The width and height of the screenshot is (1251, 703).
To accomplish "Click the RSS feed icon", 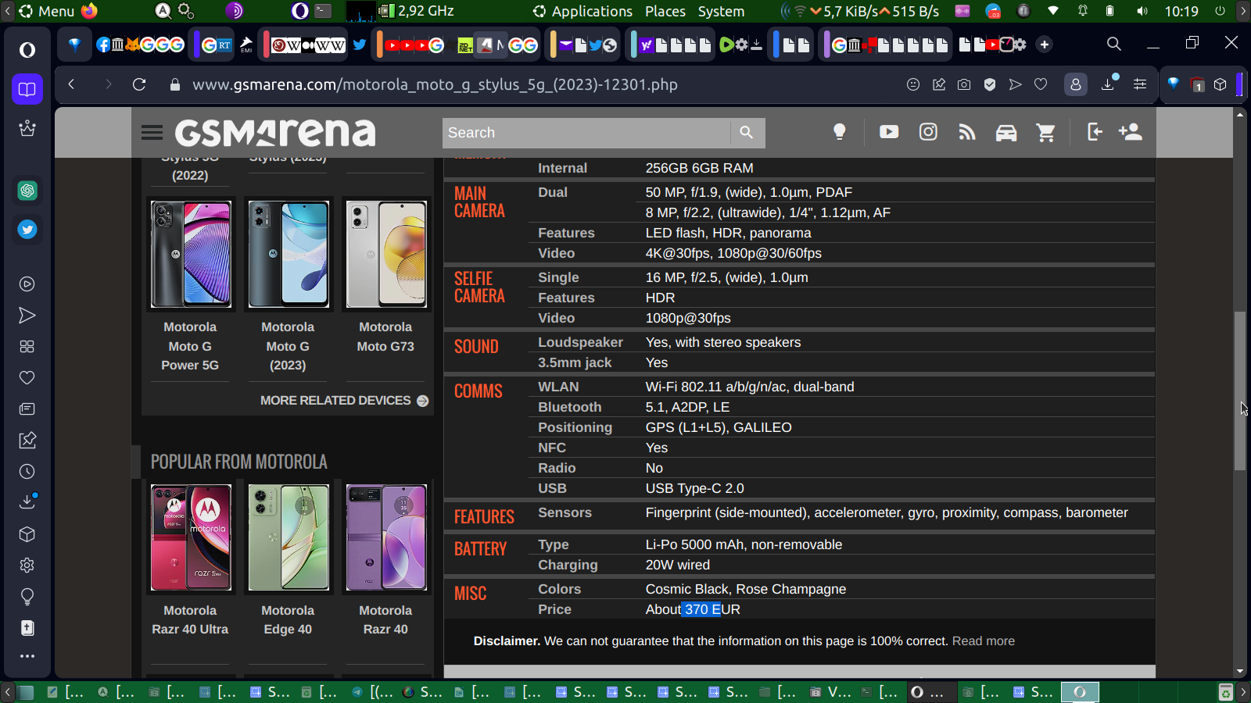I will point(967,133).
